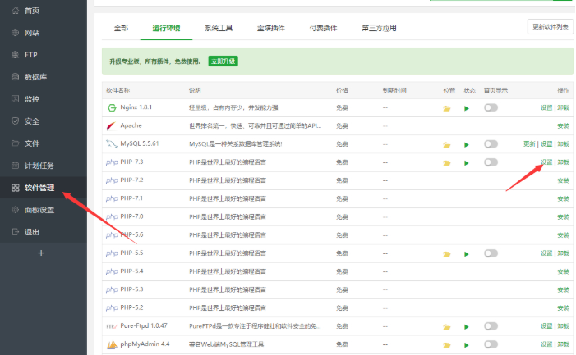Click the PHP-5.5 green status play icon

pos(468,253)
